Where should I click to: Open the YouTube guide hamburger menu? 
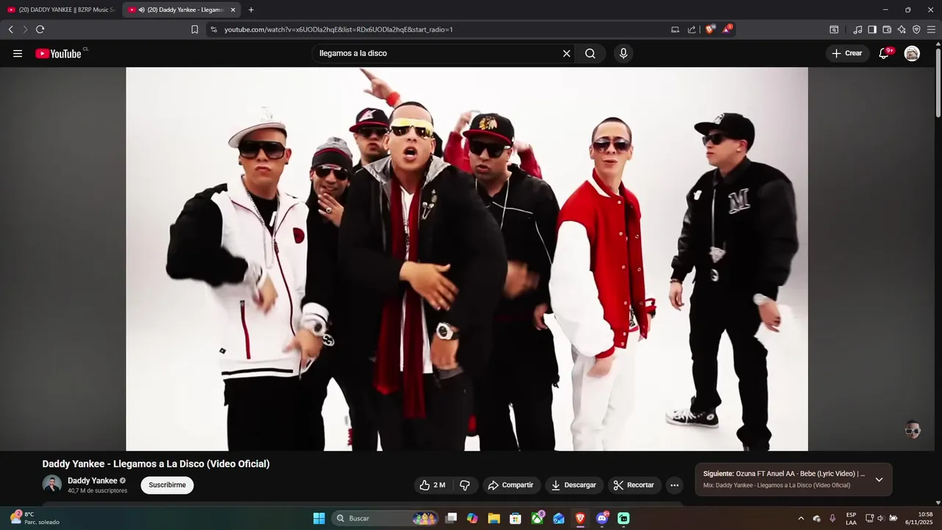[18, 53]
